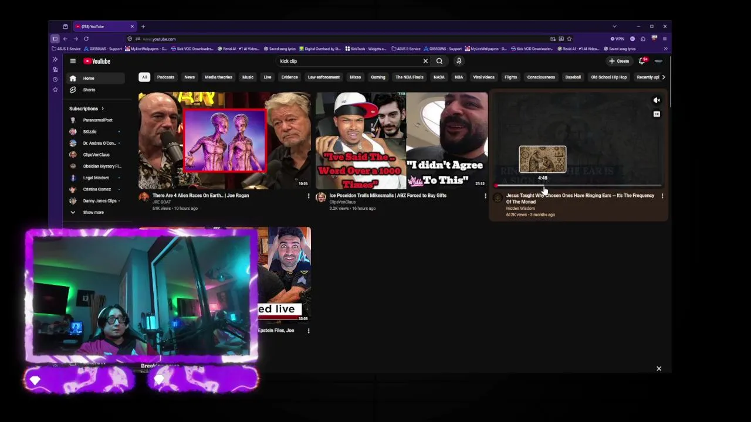Unmute the preview video
The width and height of the screenshot is (751, 422).
[x=657, y=100]
